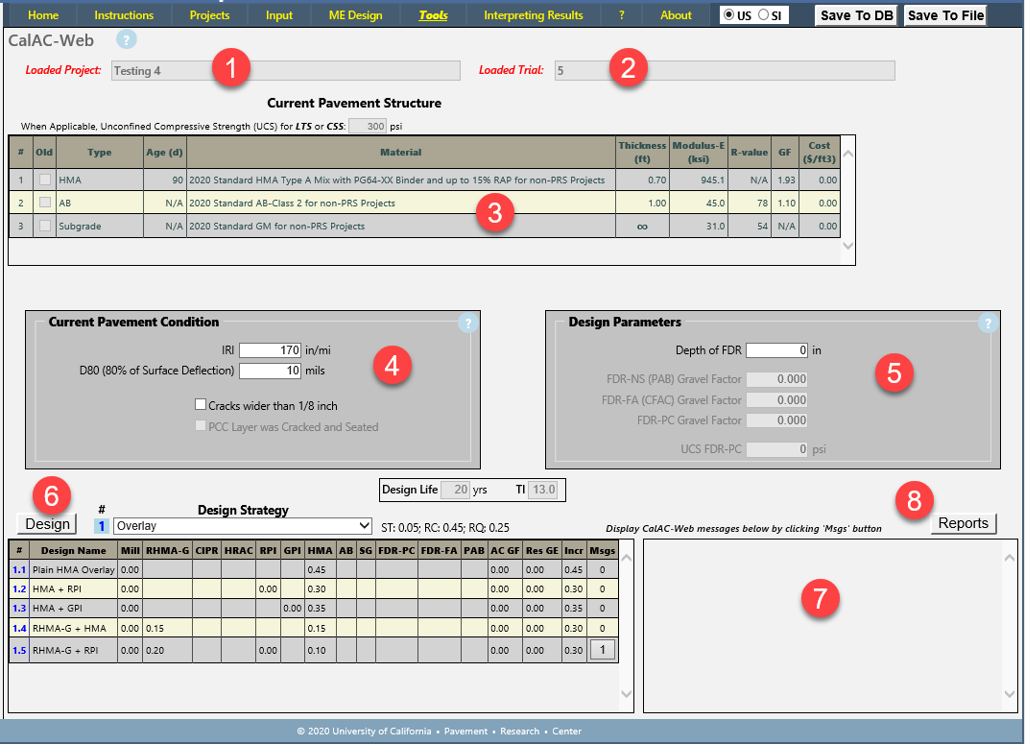Open help icon in Design Parameters panel
This screenshot has width=1025, height=744.
pyautogui.click(x=988, y=324)
